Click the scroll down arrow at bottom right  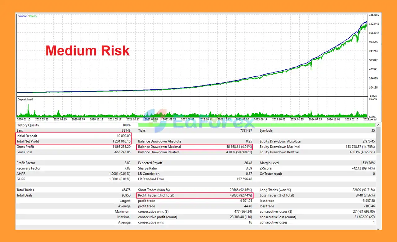(378, 229)
